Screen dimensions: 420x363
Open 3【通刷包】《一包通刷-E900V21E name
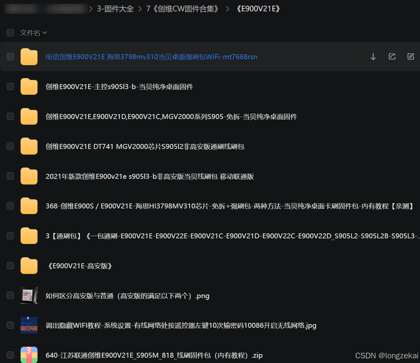233,236
